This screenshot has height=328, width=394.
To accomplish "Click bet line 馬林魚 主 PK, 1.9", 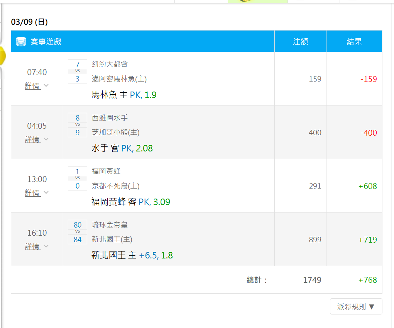I will pyautogui.click(x=124, y=95).
